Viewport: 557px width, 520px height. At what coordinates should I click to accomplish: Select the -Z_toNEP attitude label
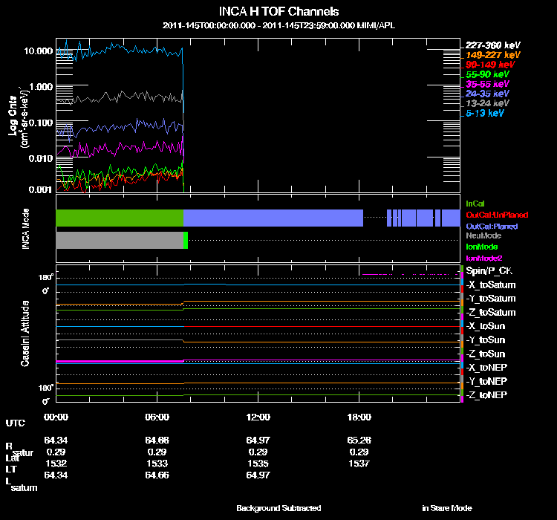[x=487, y=394]
